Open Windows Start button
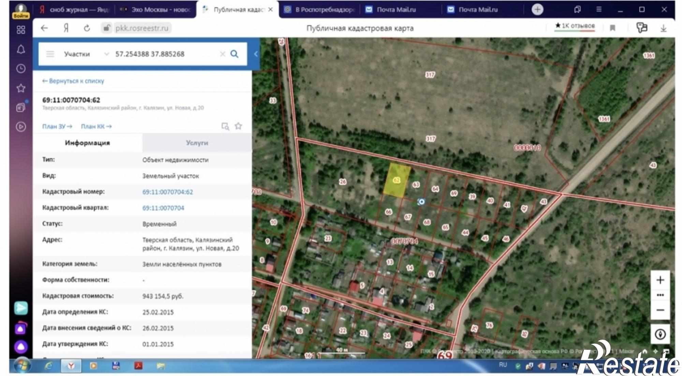682x376 pixels. (23, 366)
